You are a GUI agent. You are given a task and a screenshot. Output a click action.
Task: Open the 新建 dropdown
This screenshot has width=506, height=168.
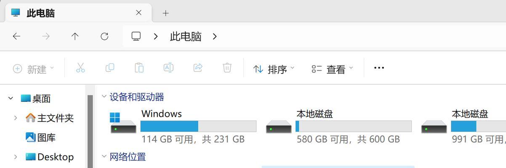pyautogui.click(x=34, y=68)
